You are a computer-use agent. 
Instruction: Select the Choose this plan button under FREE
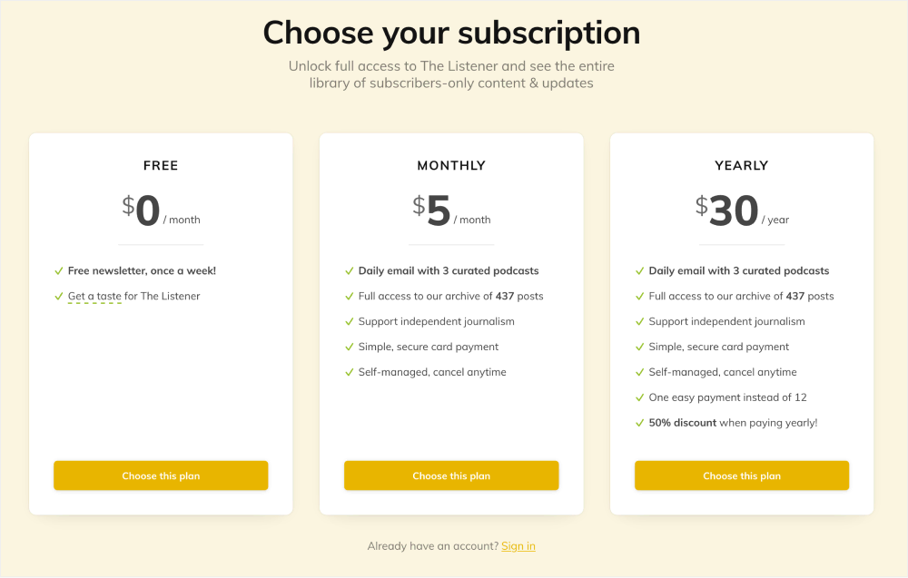pos(161,475)
